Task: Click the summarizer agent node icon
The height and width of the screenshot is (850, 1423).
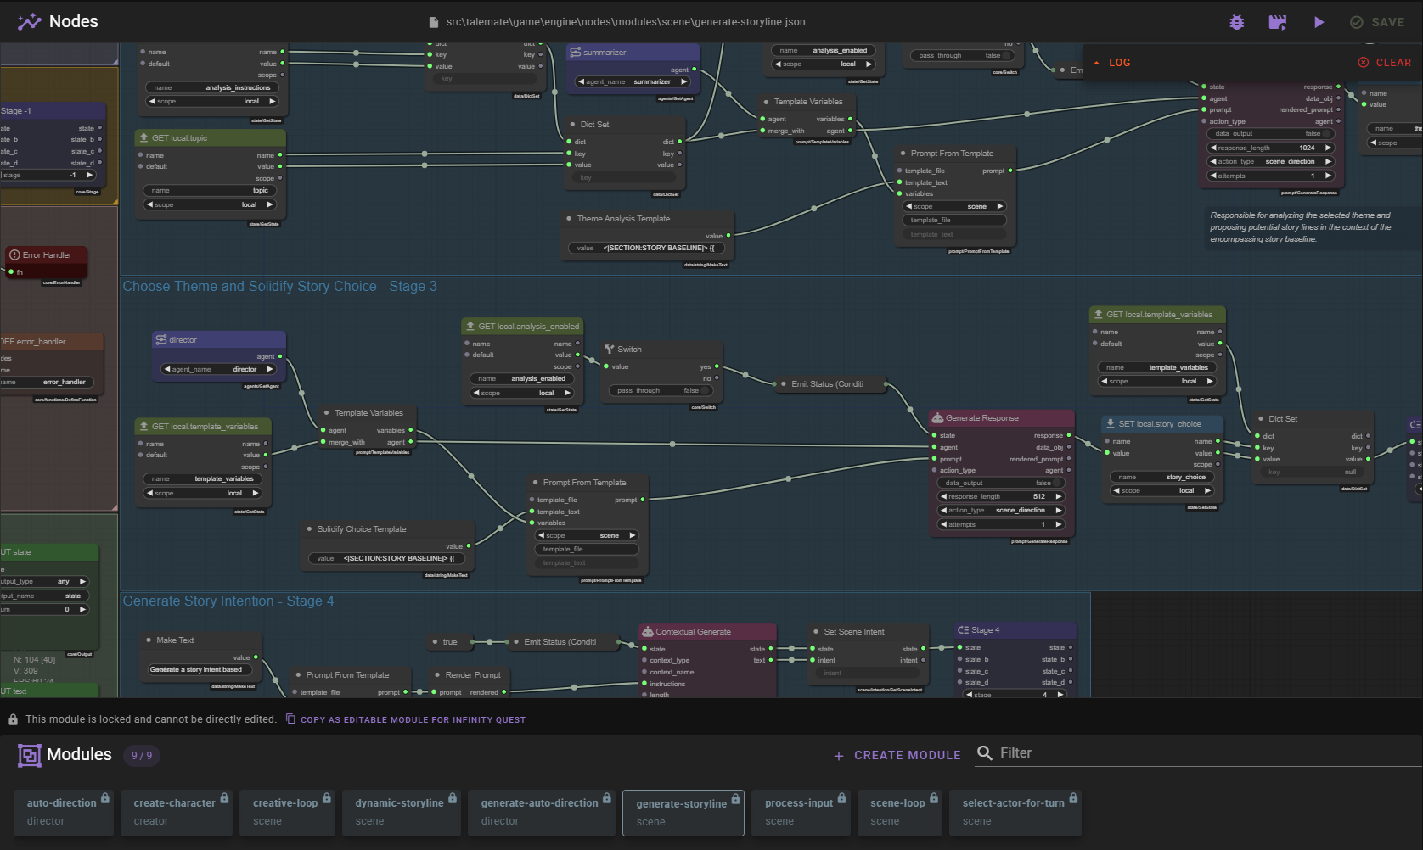Action: point(577,52)
